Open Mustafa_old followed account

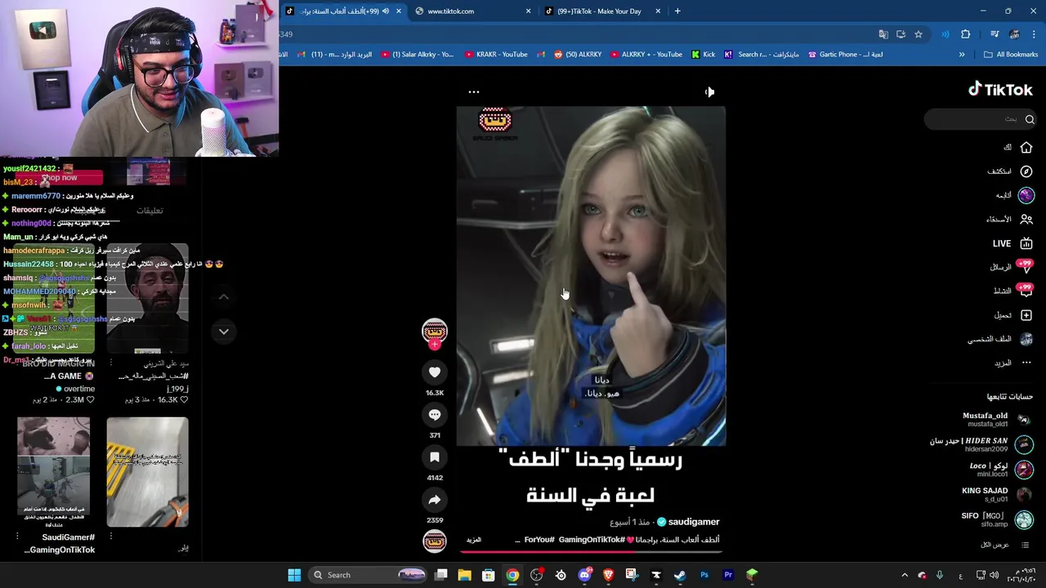[x=997, y=420]
